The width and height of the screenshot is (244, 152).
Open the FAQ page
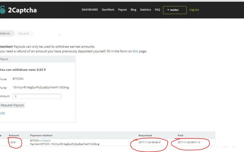point(157,10)
